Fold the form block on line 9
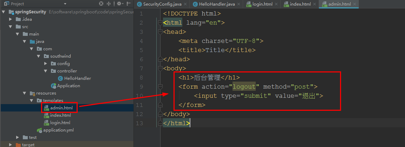405x147 pixels. pos(160,87)
